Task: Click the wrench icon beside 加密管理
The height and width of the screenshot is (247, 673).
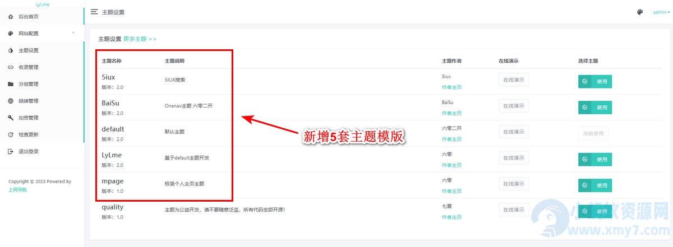Action: point(11,118)
